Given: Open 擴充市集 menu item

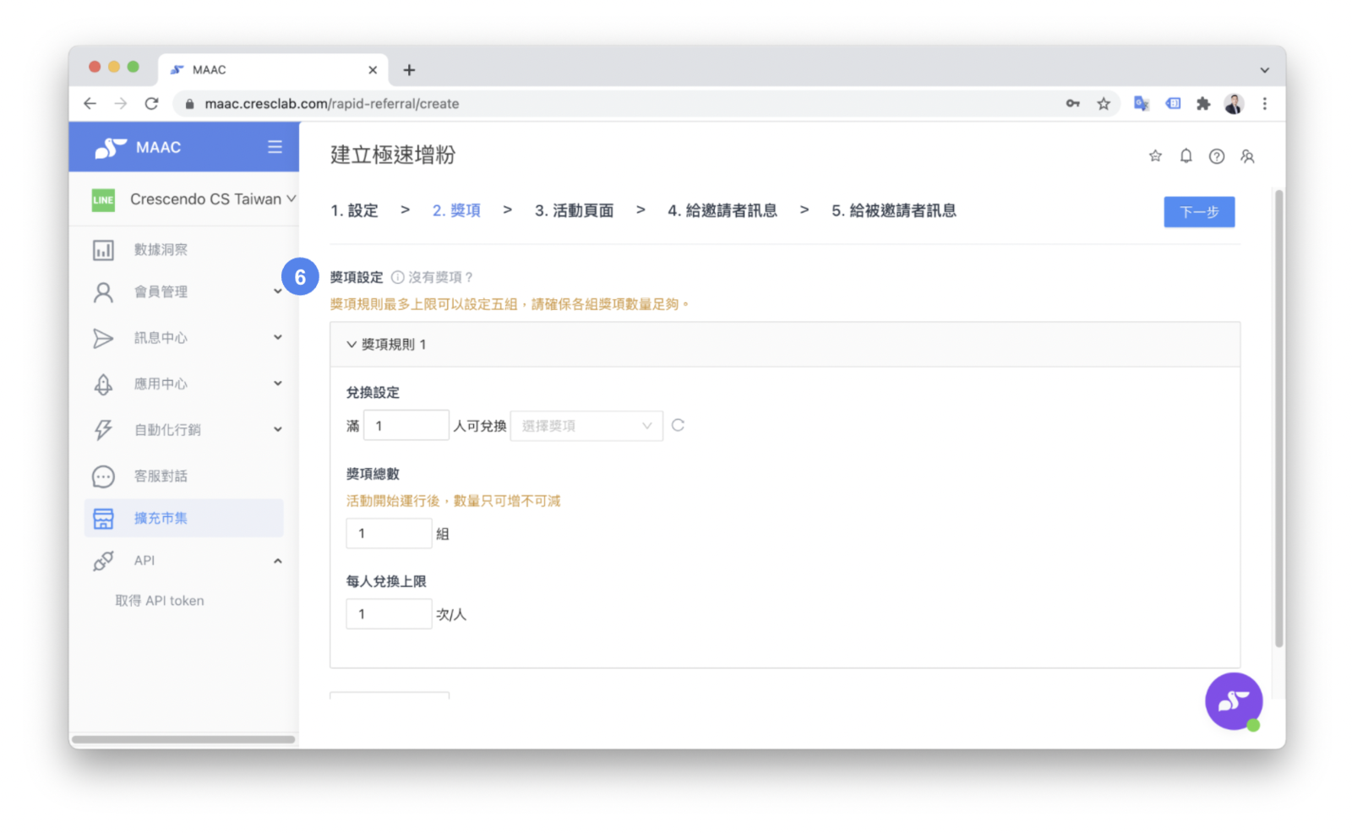Looking at the screenshot, I should (x=184, y=519).
